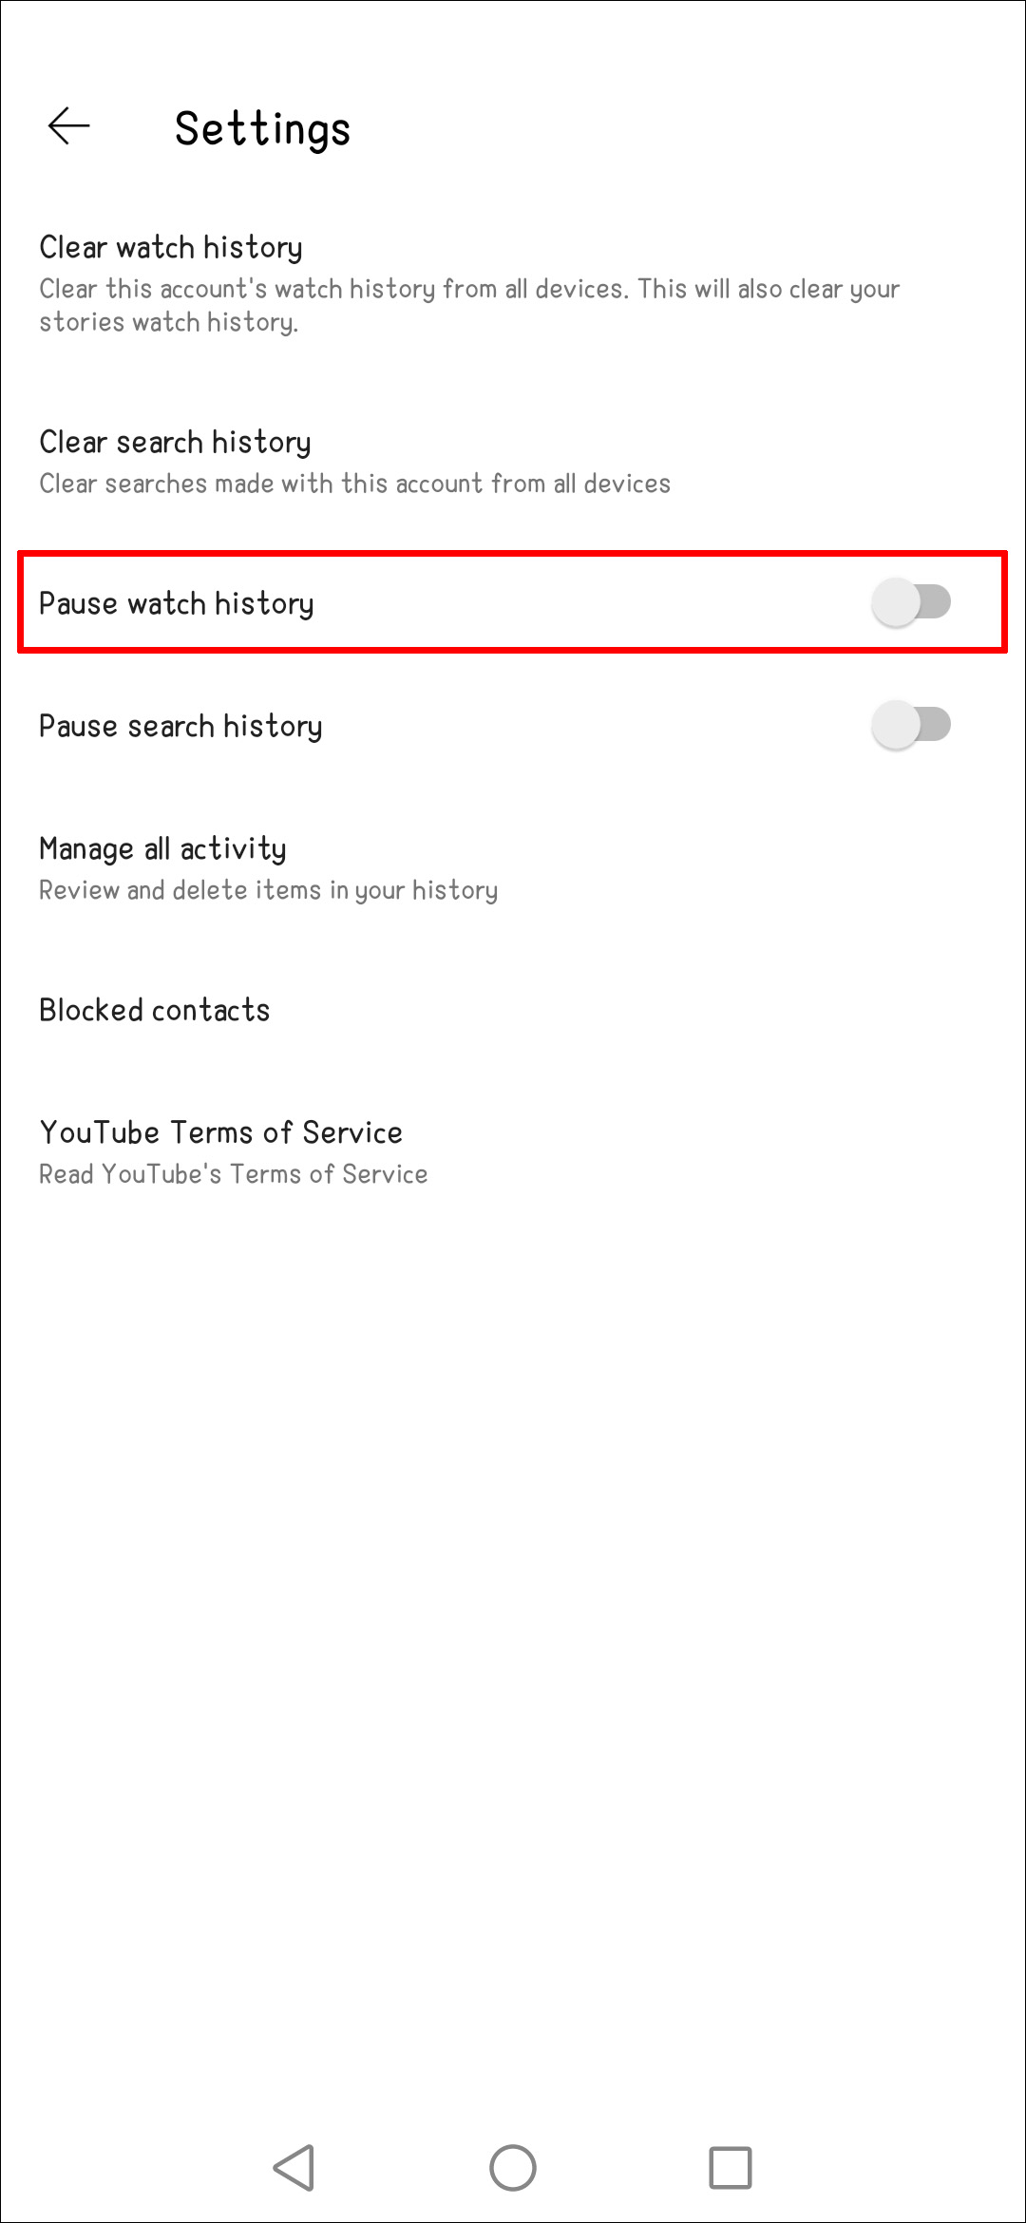Click the empty area below Terms of Service

tap(513, 1615)
